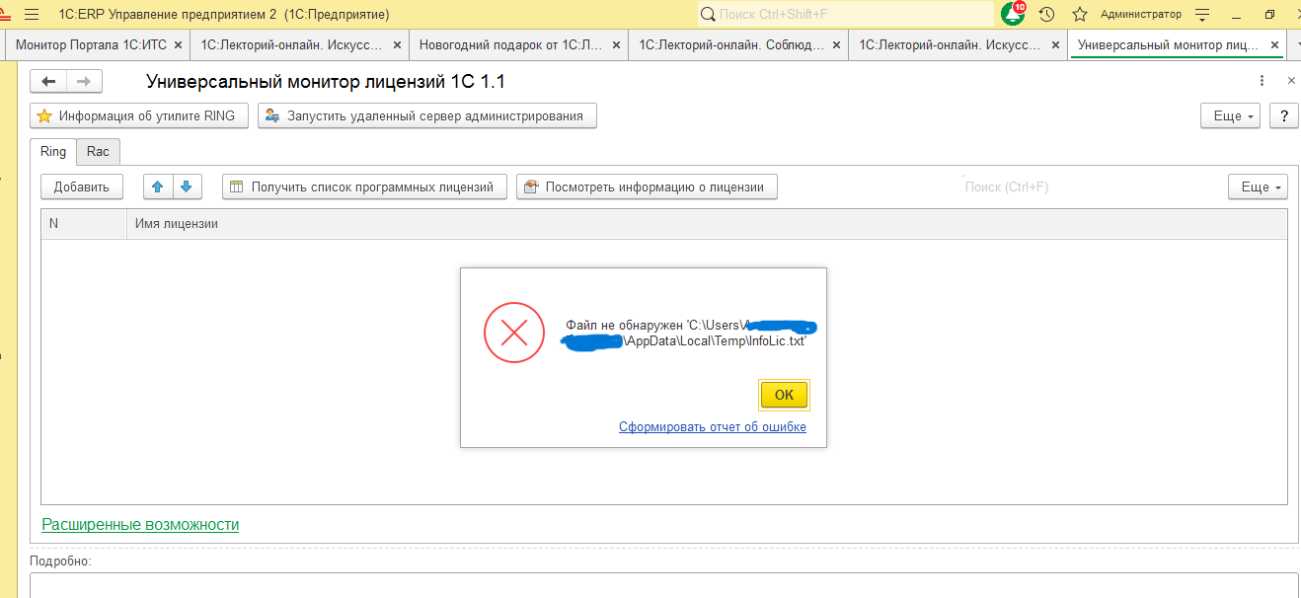Move item down with blue arrow
The height and width of the screenshot is (598, 1301).
(x=187, y=187)
